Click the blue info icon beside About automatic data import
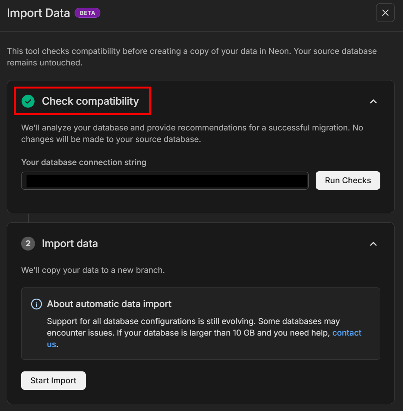 pyautogui.click(x=36, y=304)
